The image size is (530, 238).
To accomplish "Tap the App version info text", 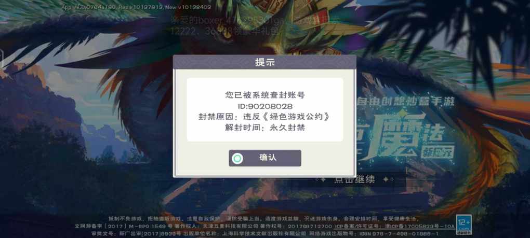I will (136, 7).
